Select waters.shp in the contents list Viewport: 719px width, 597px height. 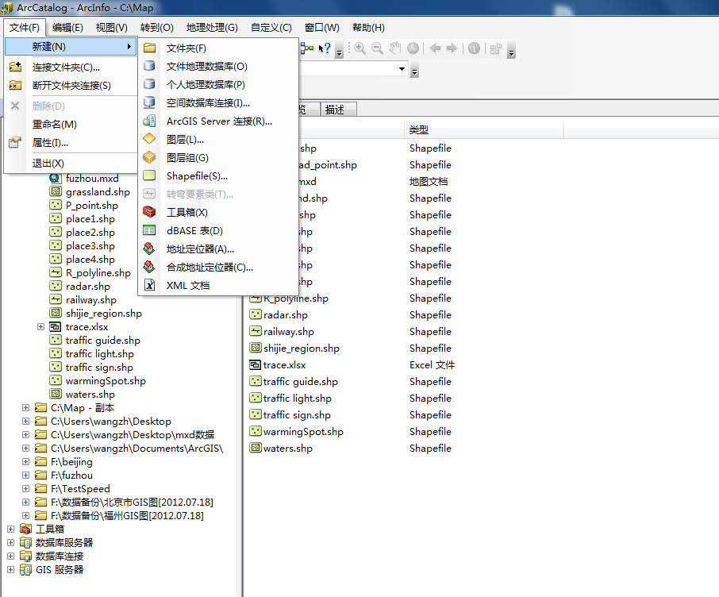(288, 448)
